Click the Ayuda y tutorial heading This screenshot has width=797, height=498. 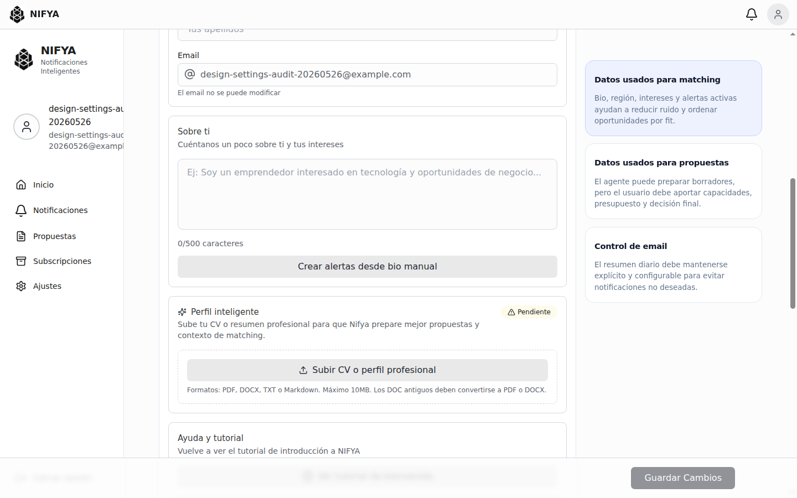210,438
